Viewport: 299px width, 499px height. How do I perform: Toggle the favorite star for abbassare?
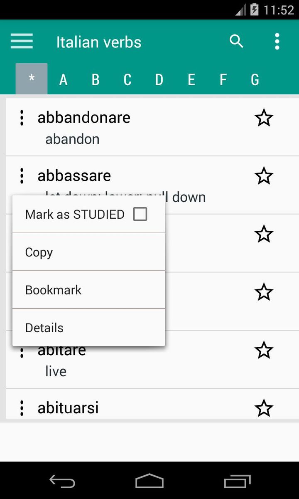pos(264,176)
